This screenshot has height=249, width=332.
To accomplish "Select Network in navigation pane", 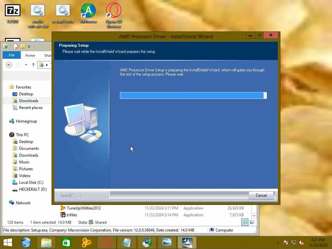I will pyautogui.click(x=23, y=203).
